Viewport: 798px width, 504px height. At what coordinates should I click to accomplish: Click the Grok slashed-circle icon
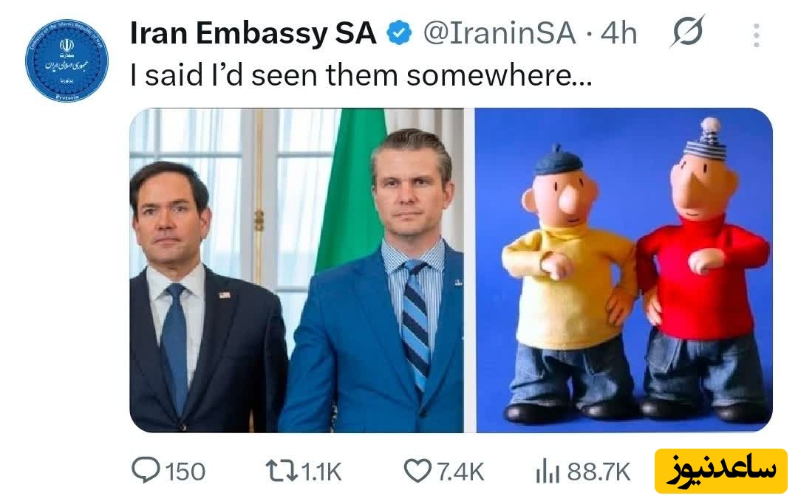687,32
